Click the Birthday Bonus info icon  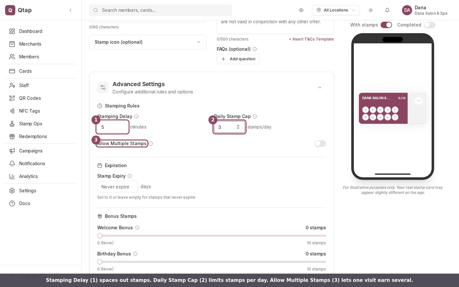(135, 254)
